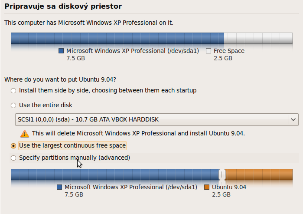The height and width of the screenshot is (214, 303).
Task: Click the partition resize slider handle
Action: click(222, 174)
